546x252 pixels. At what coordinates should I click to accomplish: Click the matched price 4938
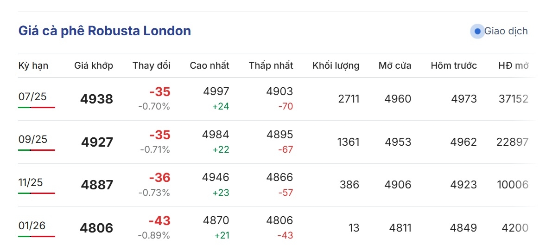97,99
